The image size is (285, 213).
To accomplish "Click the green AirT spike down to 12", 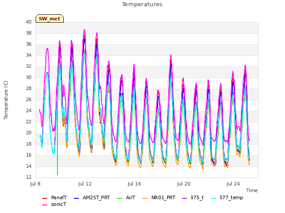I will [57, 174].
